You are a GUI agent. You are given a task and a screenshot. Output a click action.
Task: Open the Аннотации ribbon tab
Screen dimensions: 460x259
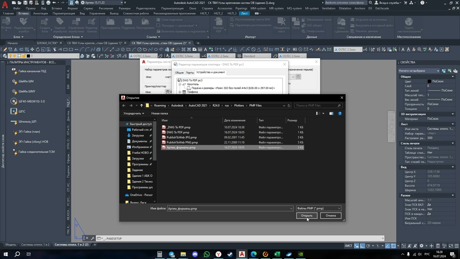(40, 13)
